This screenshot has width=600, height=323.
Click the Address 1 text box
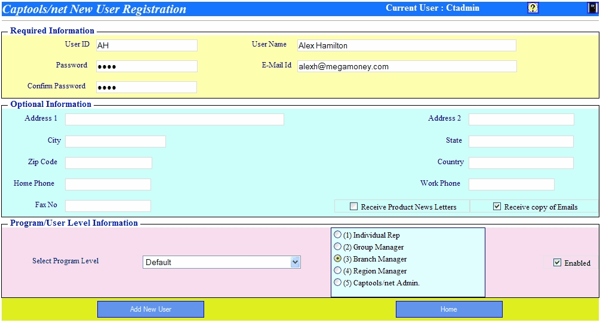coord(174,119)
